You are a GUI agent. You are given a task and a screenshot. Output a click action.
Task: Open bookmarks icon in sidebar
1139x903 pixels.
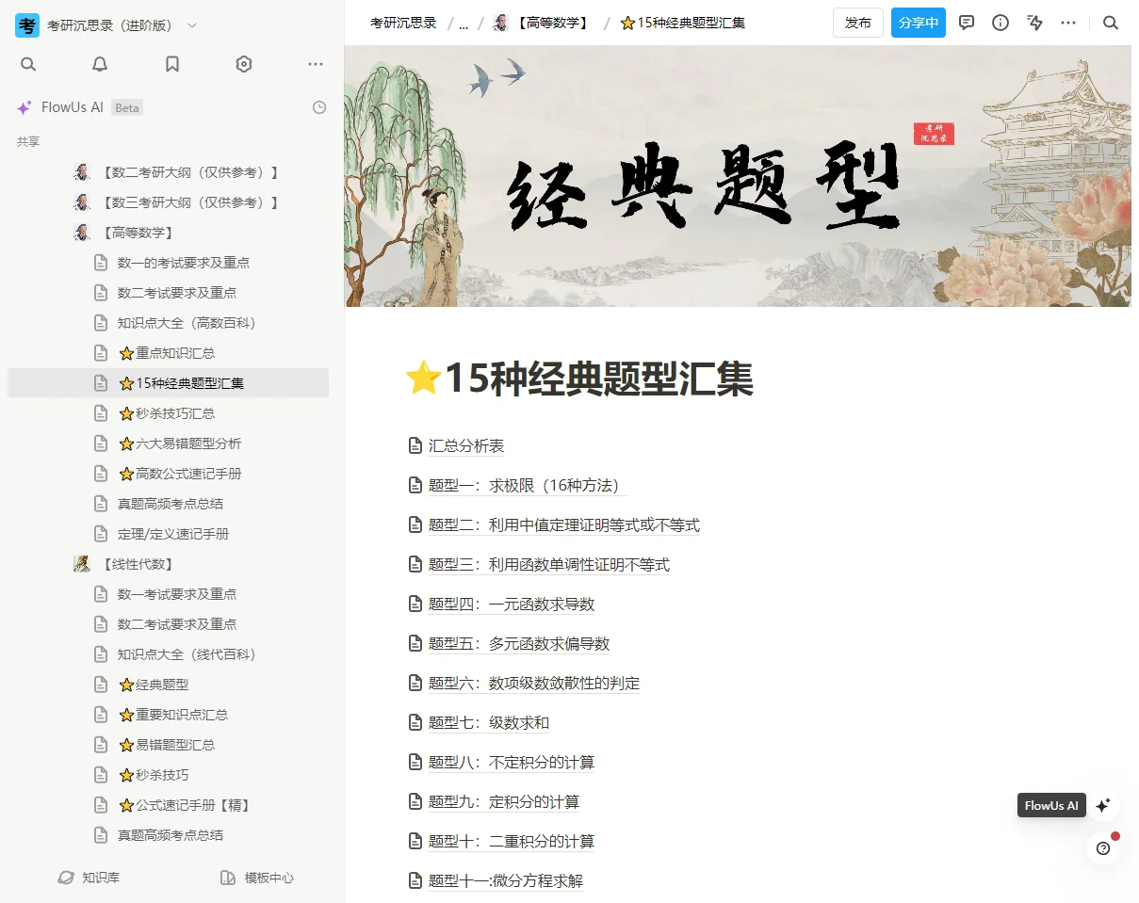(172, 64)
